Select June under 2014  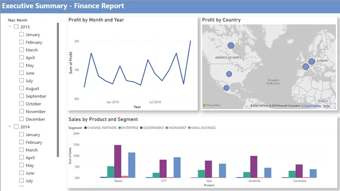(21, 172)
